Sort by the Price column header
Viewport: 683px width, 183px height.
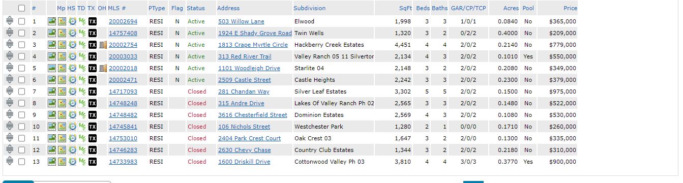(570, 8)
